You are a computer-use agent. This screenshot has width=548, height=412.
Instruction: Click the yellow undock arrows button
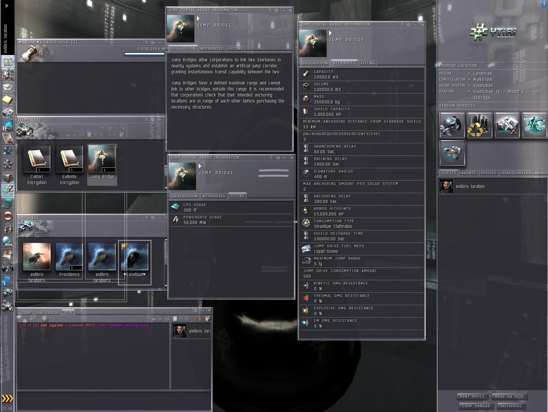[x=7, y=398]
